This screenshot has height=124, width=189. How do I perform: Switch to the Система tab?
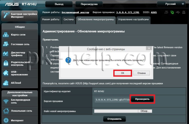(69, 20)
